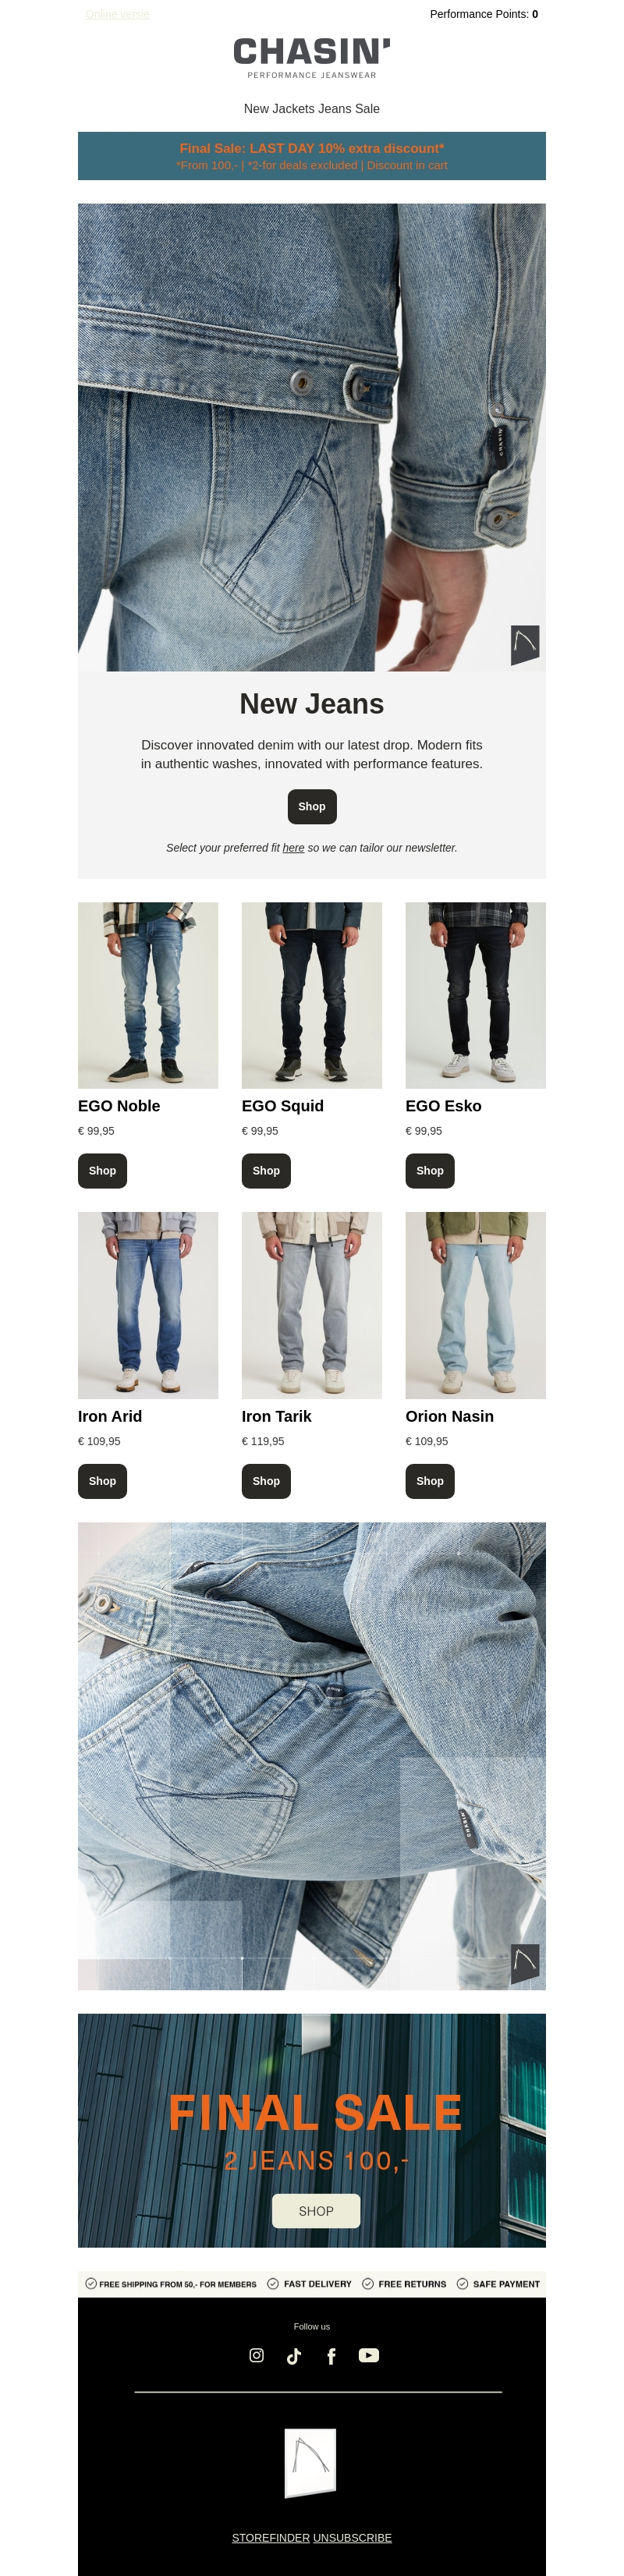
Task: Open the New Jackets Jeans Sale menu
Action: [x=312, y=108]
